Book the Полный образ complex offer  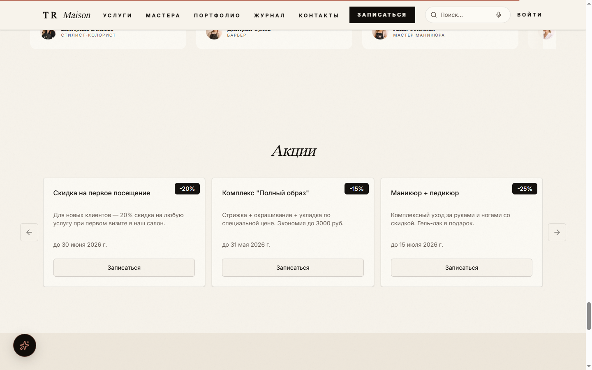click(x=293, y=268)
